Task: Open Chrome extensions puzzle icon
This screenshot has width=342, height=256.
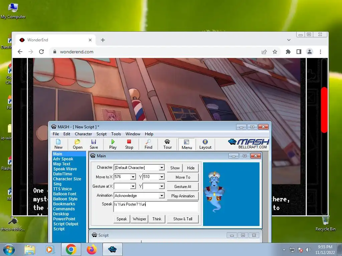Action: click(x=288, y=52)
